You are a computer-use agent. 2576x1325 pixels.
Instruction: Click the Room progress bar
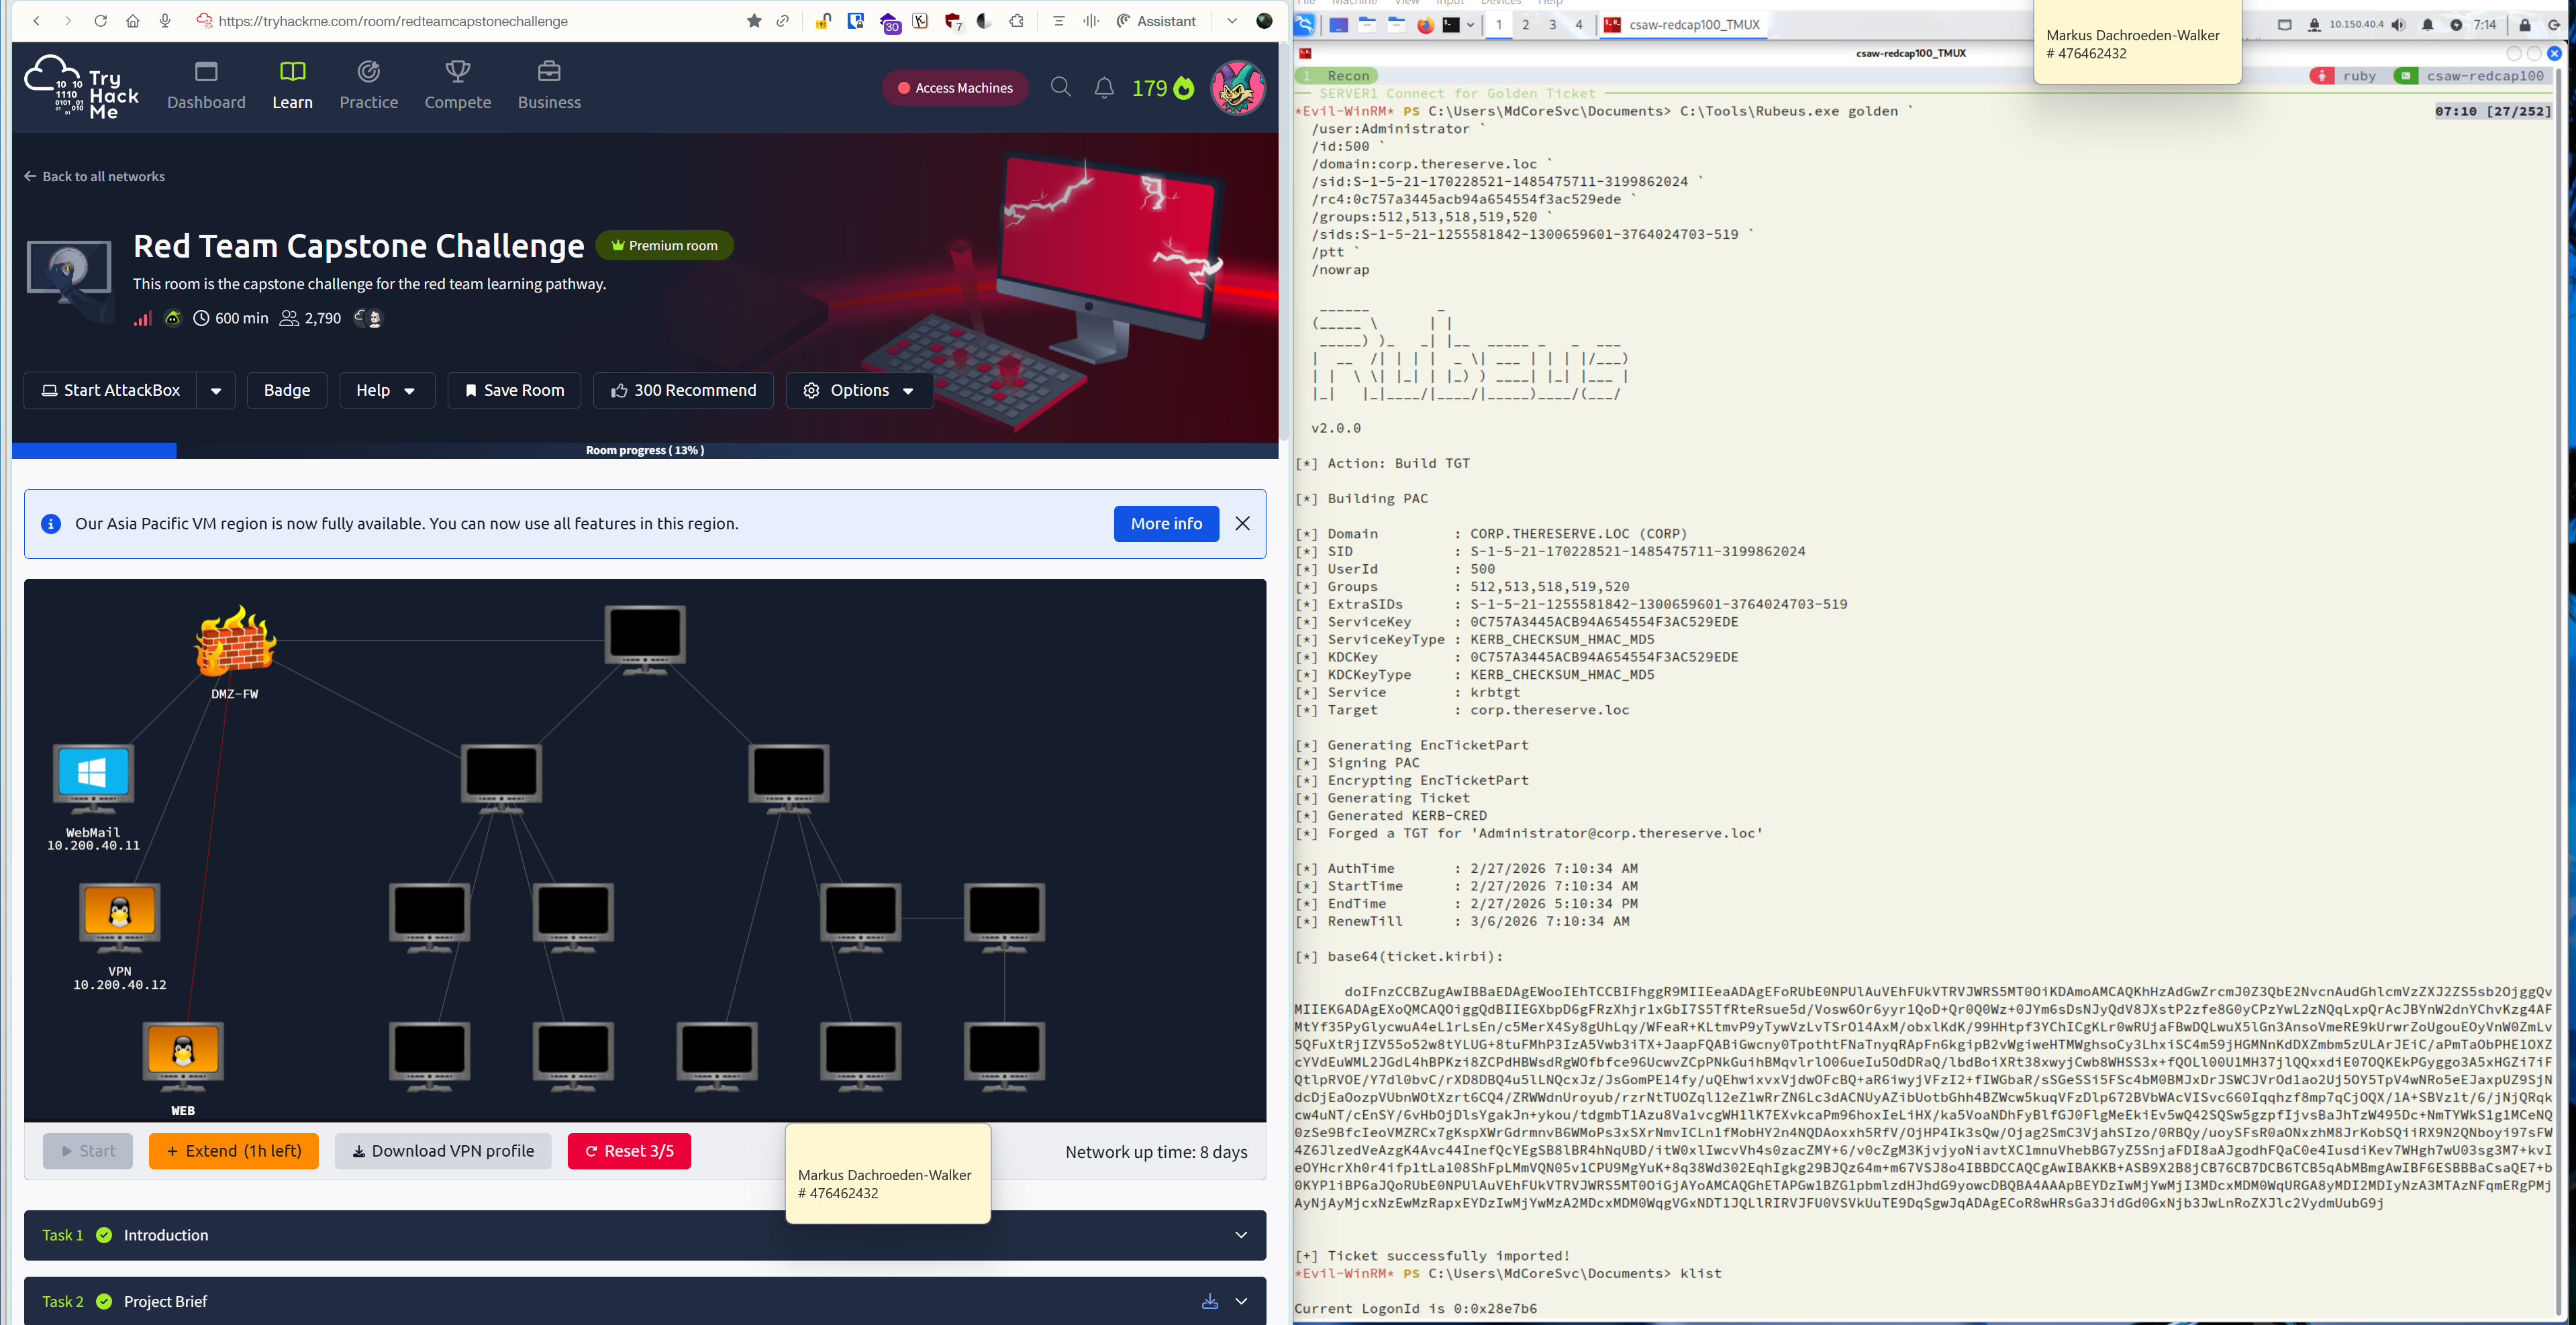(x=644, y=451)
